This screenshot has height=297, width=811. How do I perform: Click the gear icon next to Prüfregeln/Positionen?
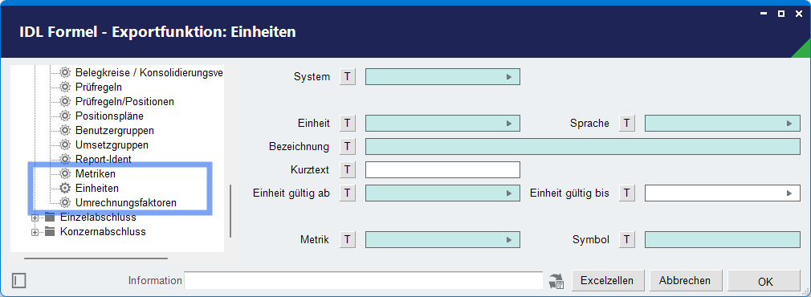tap(65, 101)
